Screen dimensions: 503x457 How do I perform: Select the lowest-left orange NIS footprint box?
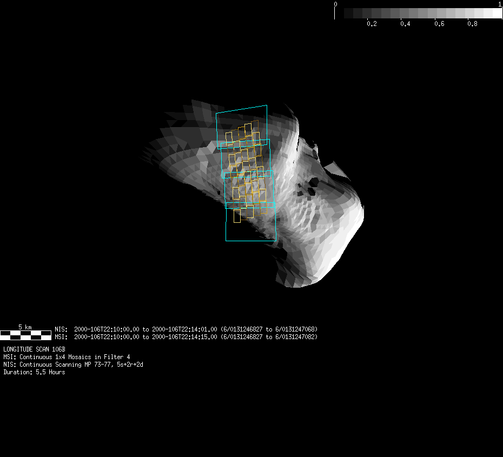tap(237, 216)
